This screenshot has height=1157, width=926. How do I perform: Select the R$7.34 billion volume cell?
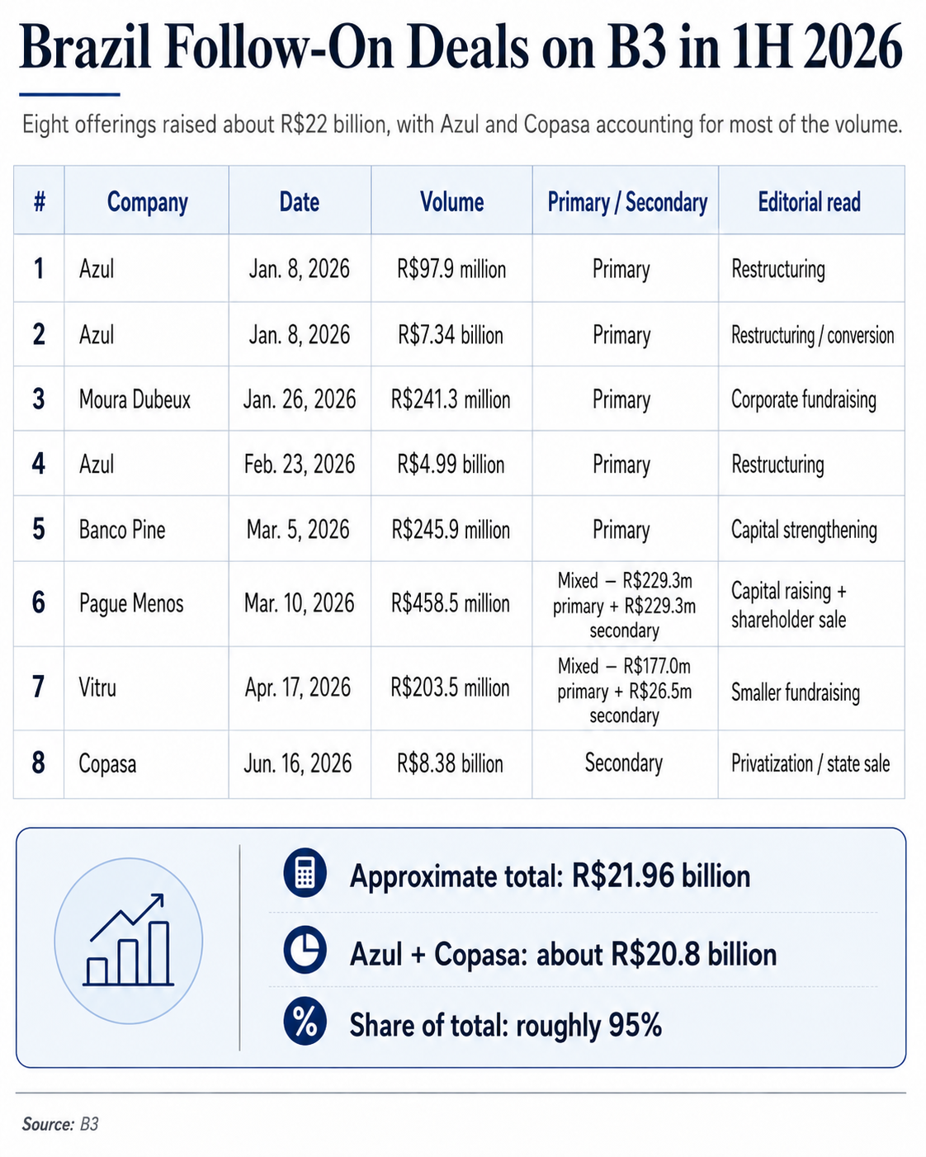(451, 335)
